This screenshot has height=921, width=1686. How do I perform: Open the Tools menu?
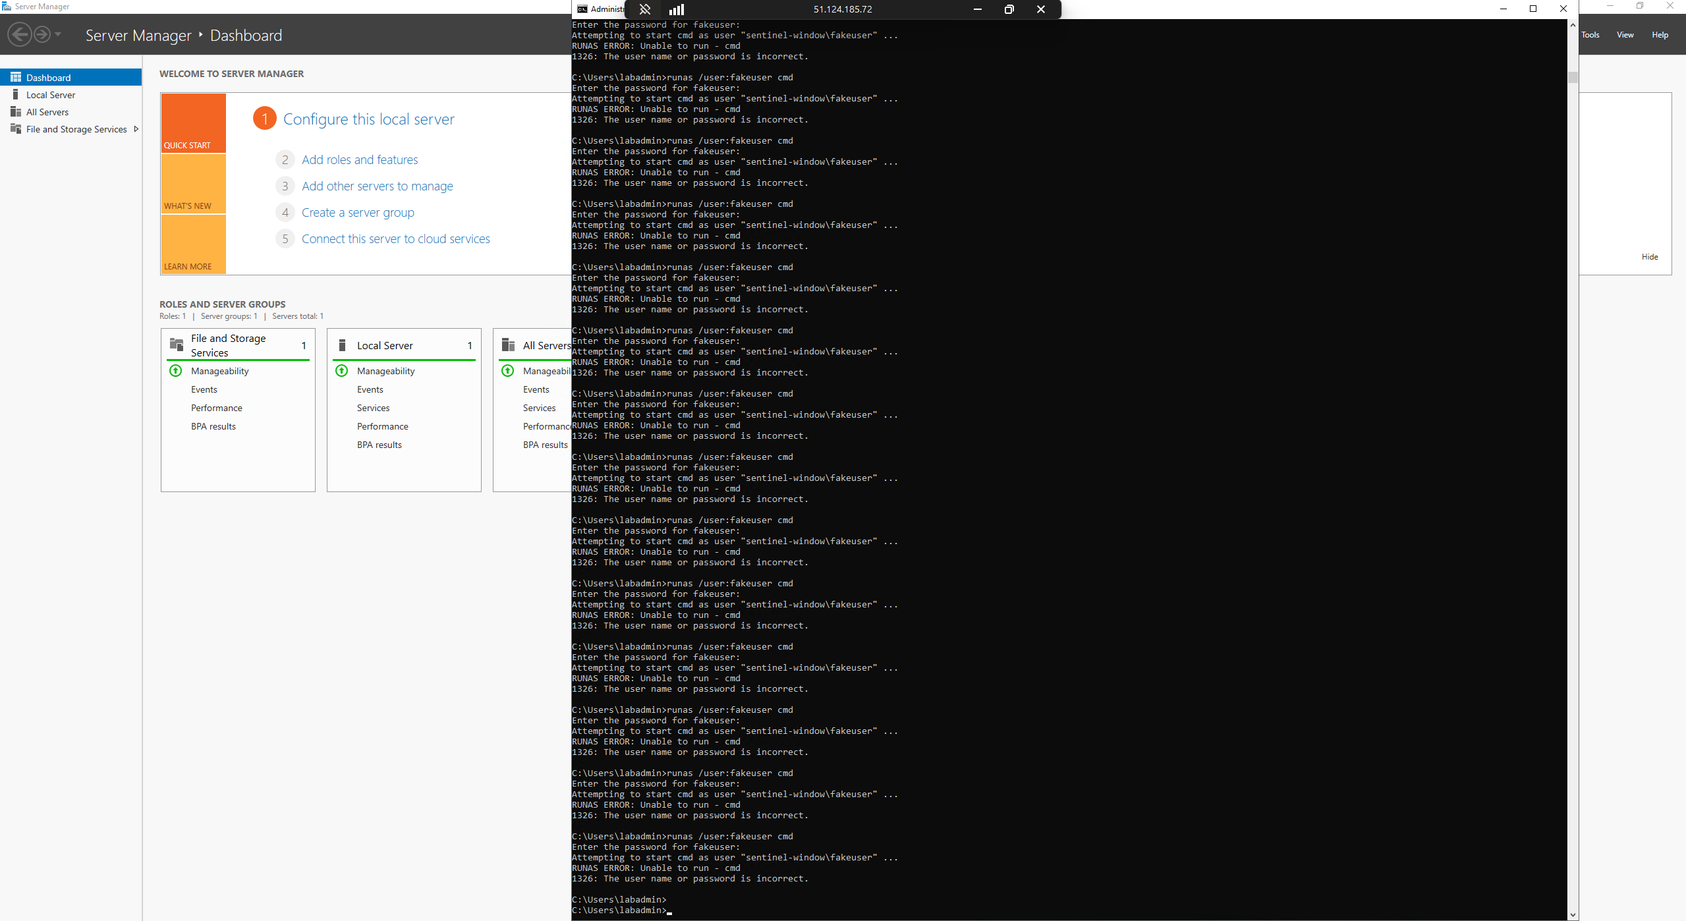pyautogui.click(x=1590, y=35)
